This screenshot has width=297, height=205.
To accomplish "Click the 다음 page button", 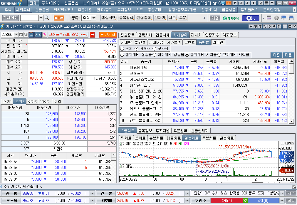I will tap(288, 55).
